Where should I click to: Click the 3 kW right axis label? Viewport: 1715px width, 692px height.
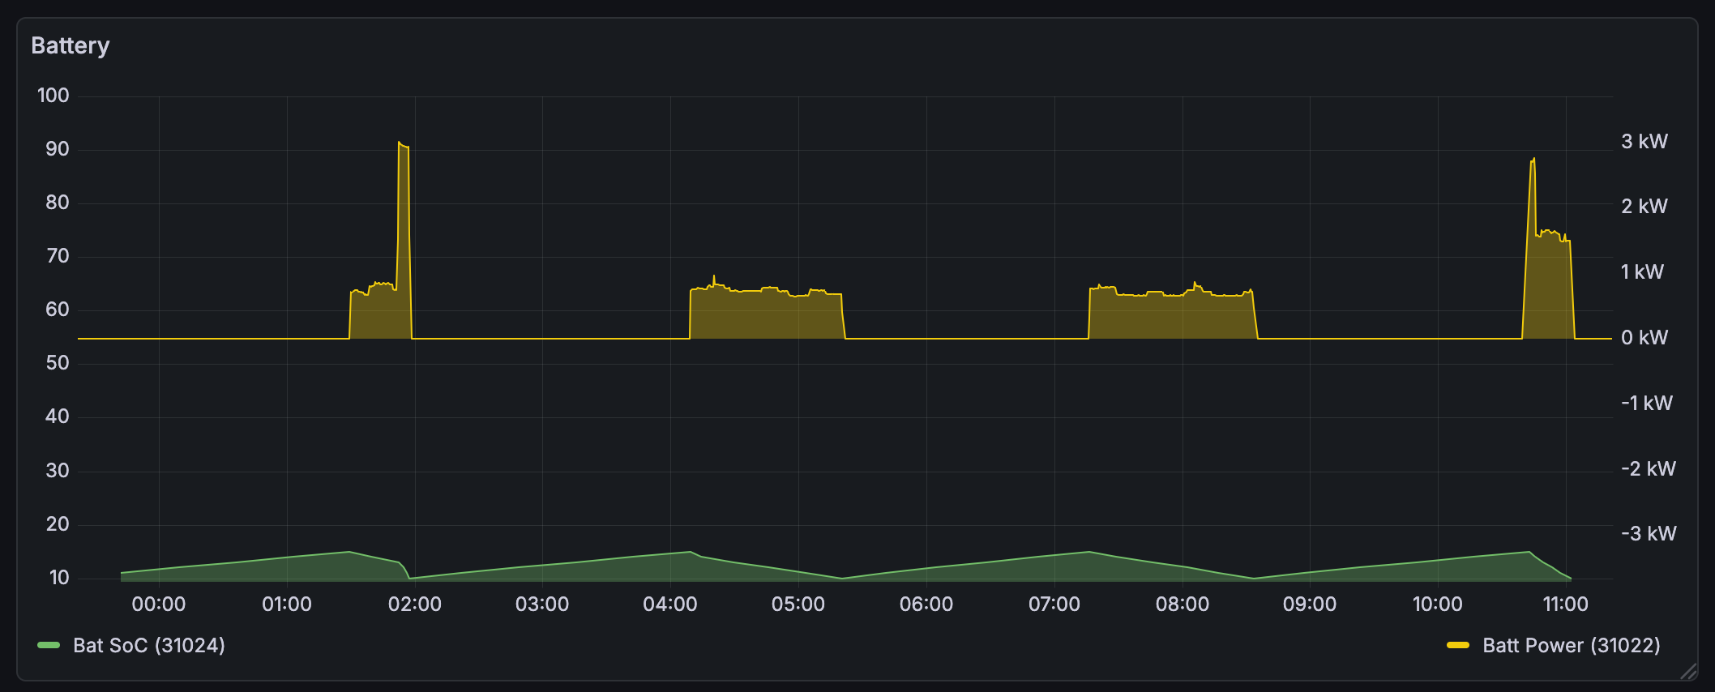click(x=1644, y=142)
